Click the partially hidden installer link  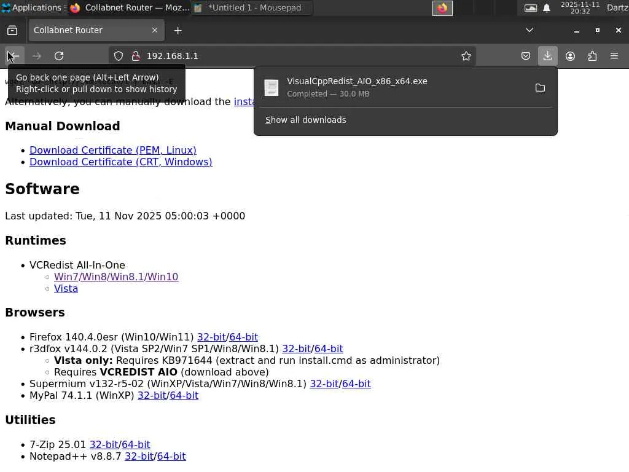pos(244,102)
